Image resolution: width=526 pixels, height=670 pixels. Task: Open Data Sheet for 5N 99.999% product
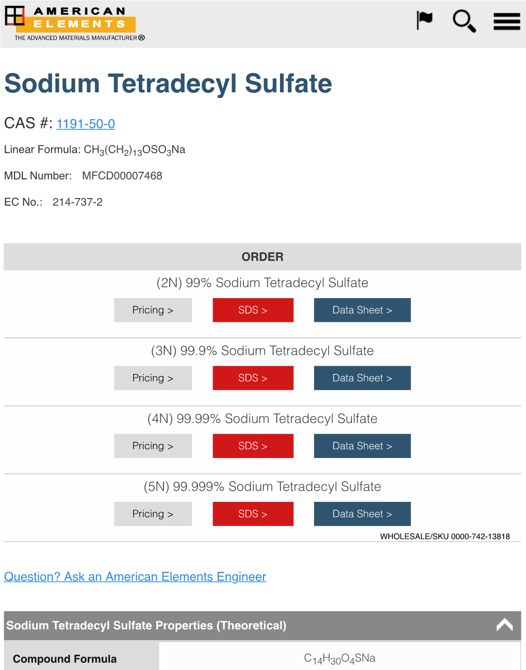(x=362, y=514)
